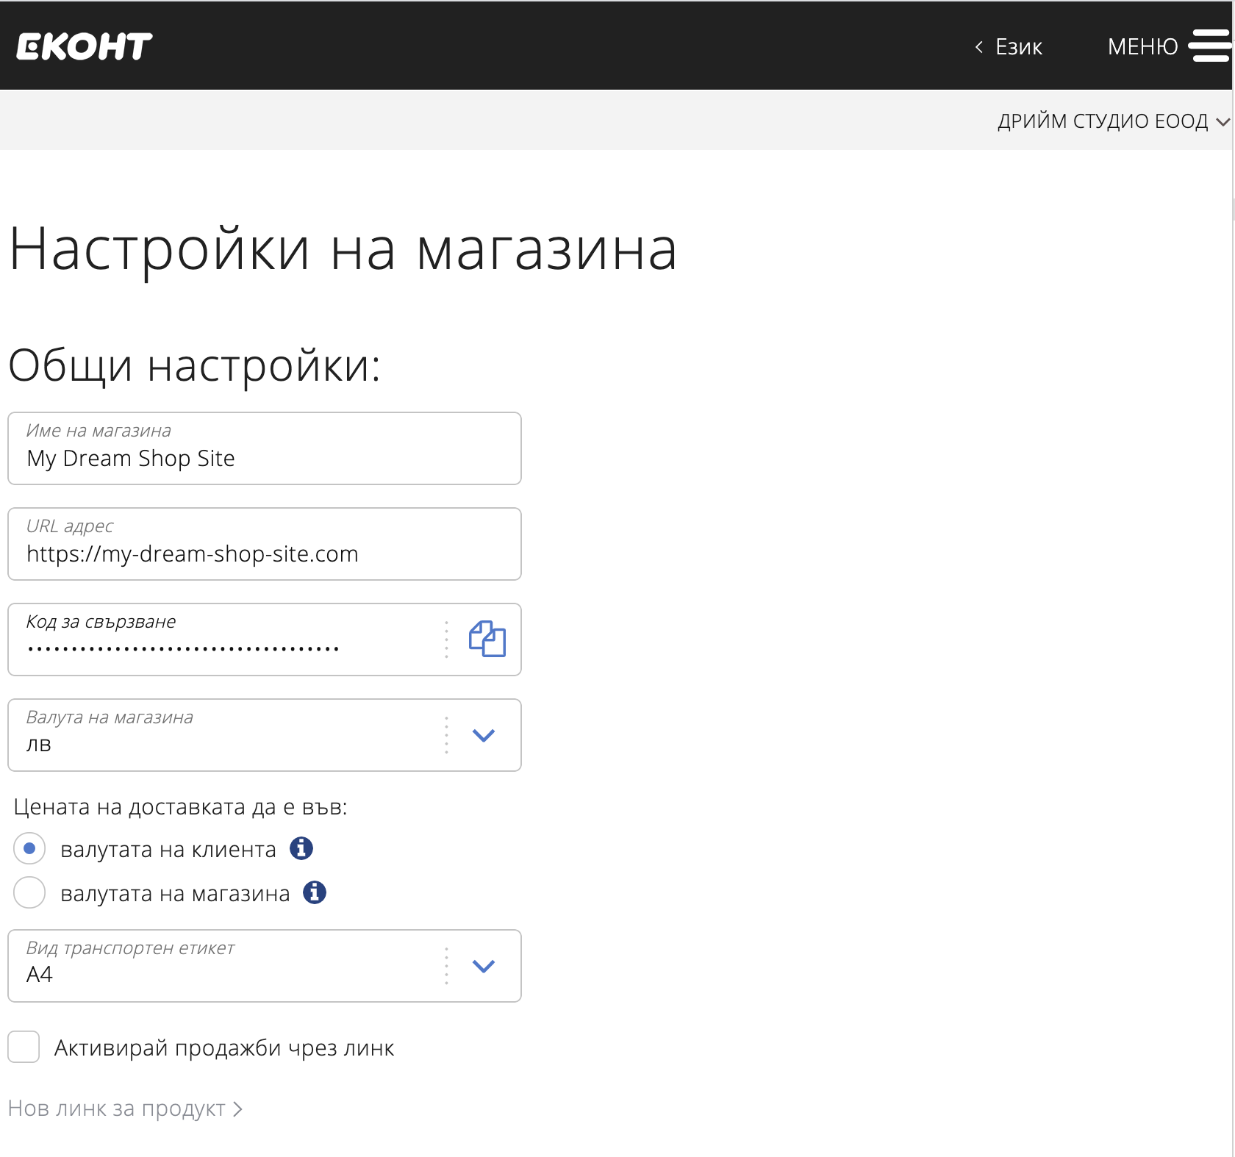
Task: Click the back arrow next to Език
Action: pyautogui.click(x=978, y=47)
